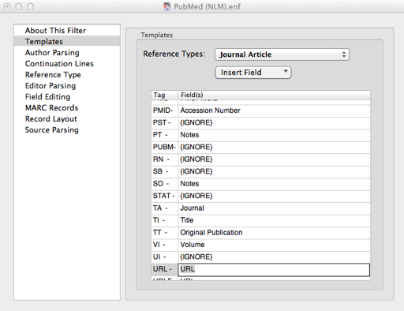Click the {IGNORE} field in PUBM row
Image resolution: width=404 pixels, height=311 pixels.
[275, 147]
